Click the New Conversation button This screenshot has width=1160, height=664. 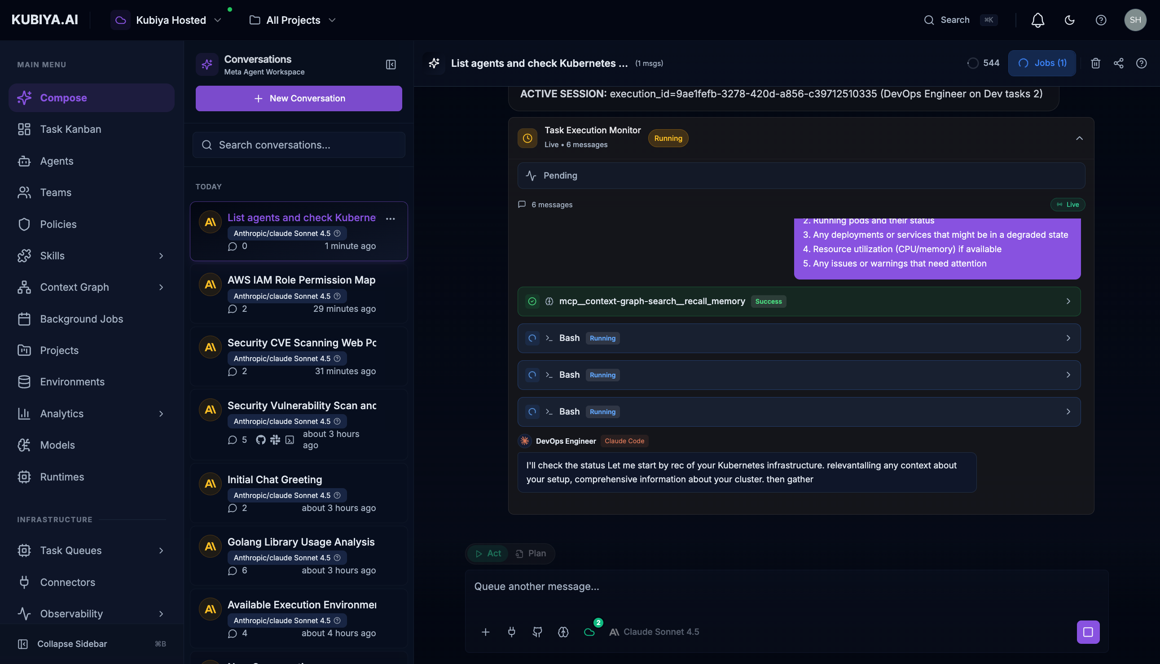[299, 98]
